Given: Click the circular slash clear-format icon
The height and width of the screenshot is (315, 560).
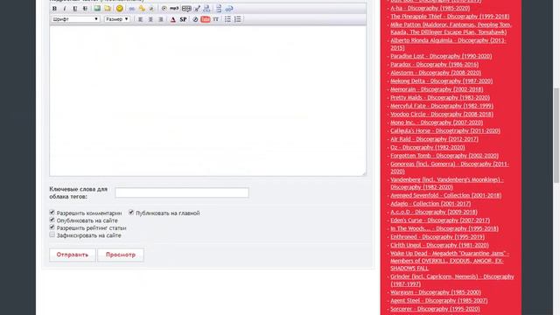Looking at the screenshot, I should tap(195, 19).
